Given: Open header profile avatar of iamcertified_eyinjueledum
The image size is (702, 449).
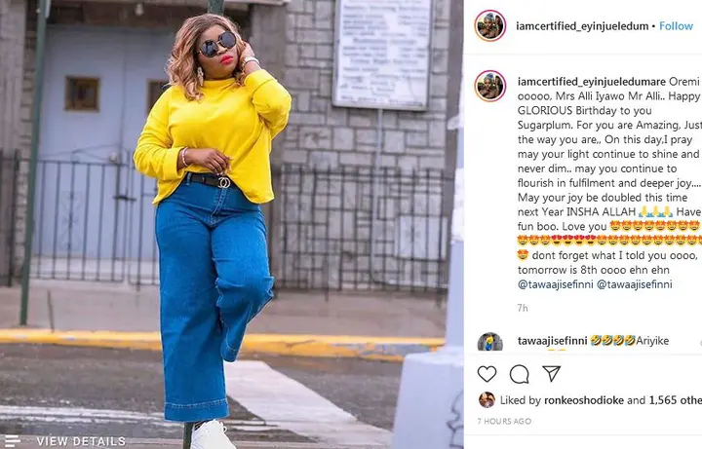Looking at the screenshot, I should coord(490,25).
